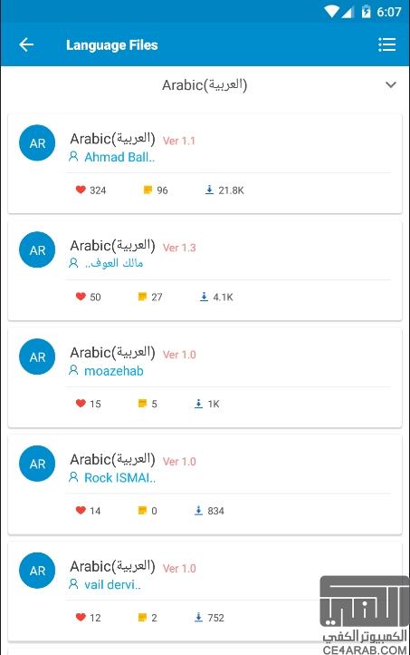Download the Ver 1.3 file with 4.1K

[x=204, y=297]
